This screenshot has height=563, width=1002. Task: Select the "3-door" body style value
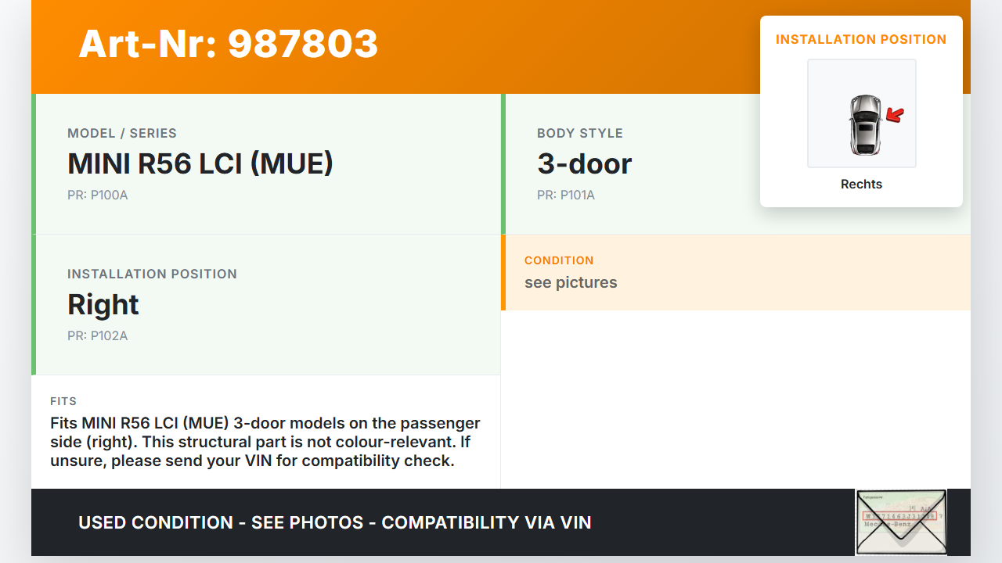pos(584,163)
